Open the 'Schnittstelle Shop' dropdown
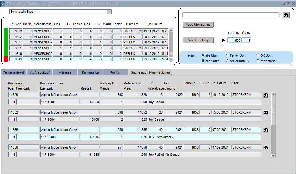 click(109, 12)
